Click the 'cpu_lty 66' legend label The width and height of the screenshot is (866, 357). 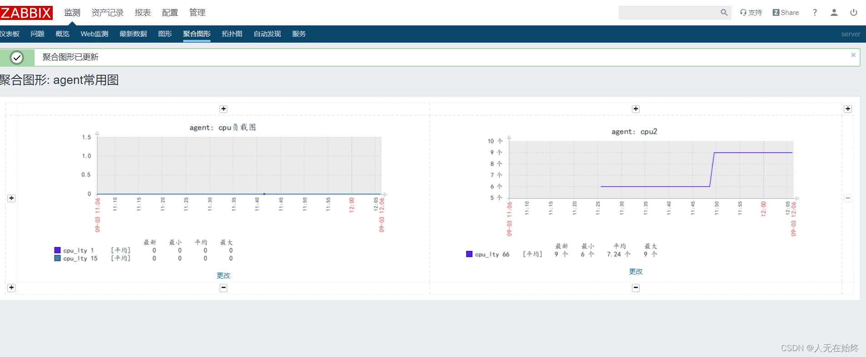492,254
